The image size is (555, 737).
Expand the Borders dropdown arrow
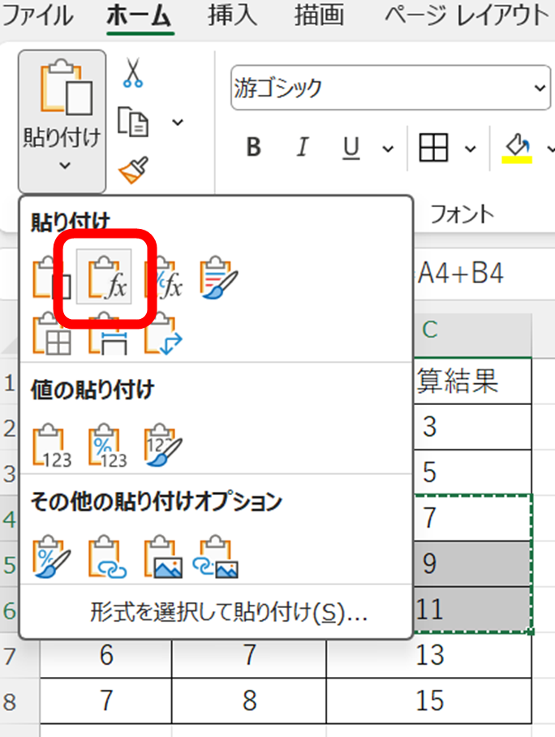point(471,149)
